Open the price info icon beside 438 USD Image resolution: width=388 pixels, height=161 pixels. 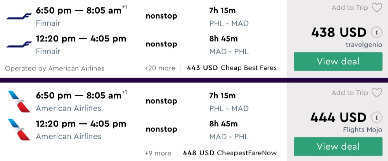(376, 33)
